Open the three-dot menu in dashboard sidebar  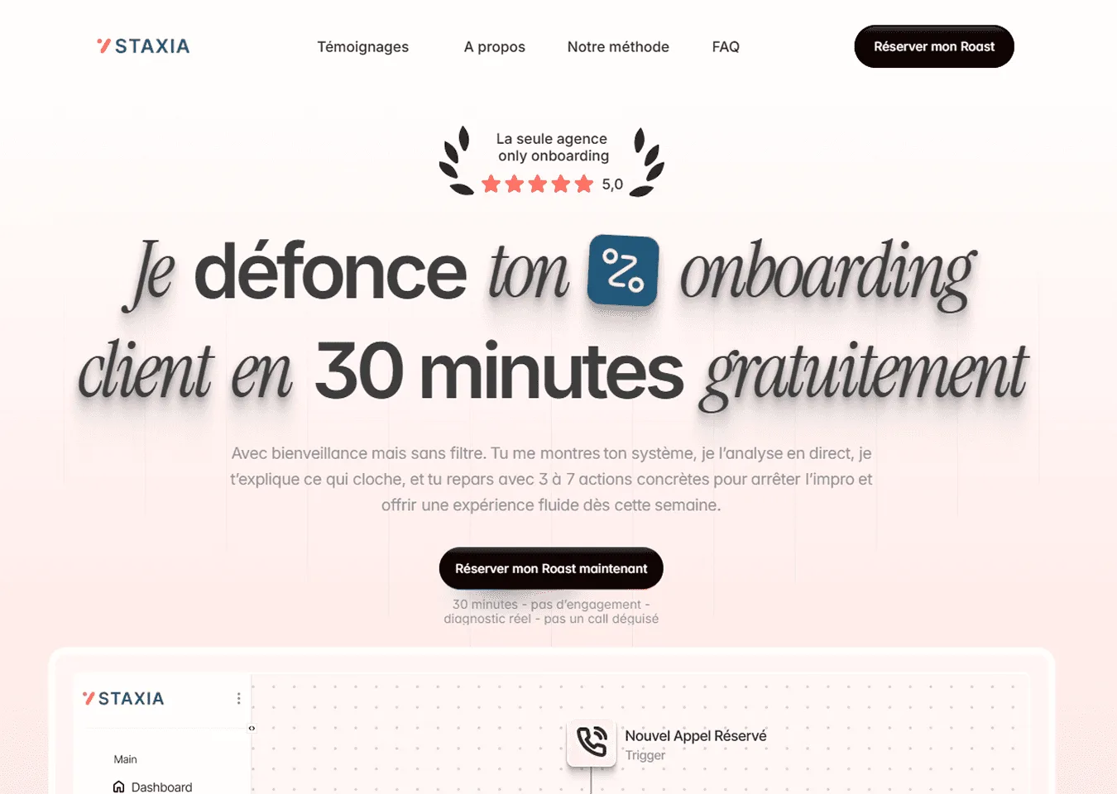pos(239,699)
